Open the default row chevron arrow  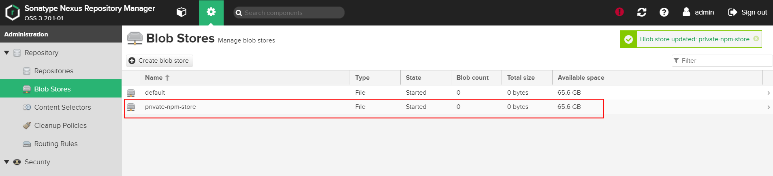(769, 93)
